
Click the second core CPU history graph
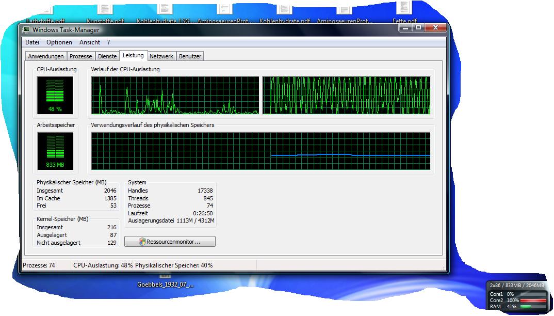pyautogui.click(x=346, y=95)
